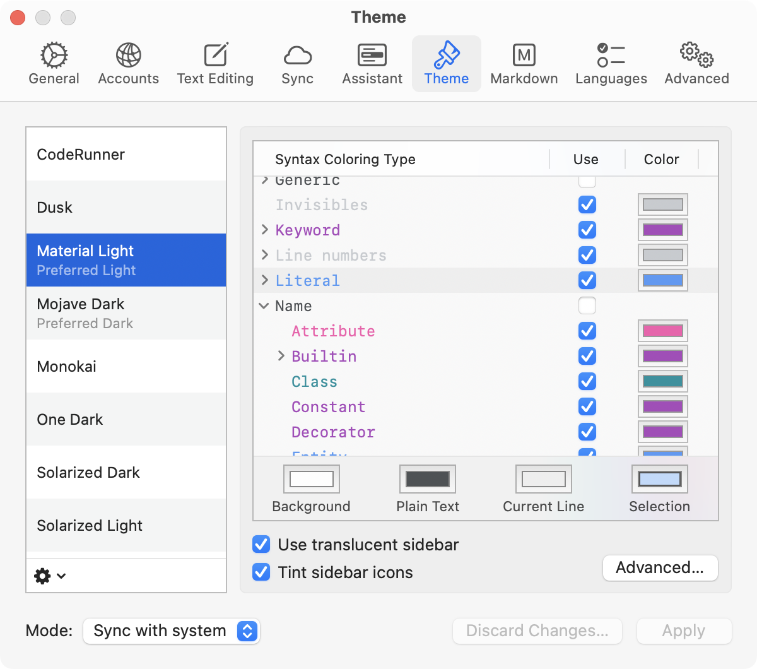Viewport: 757px width, 669px height.
Task: Uncheck Use for Builtin
Action: pyautogui.click(x=587, y=356)
